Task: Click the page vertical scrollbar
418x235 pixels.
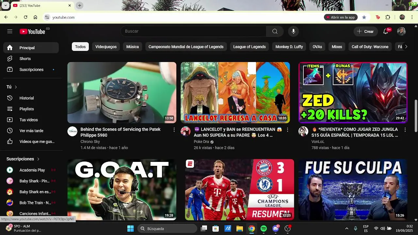Action: (x=416, y=116)
